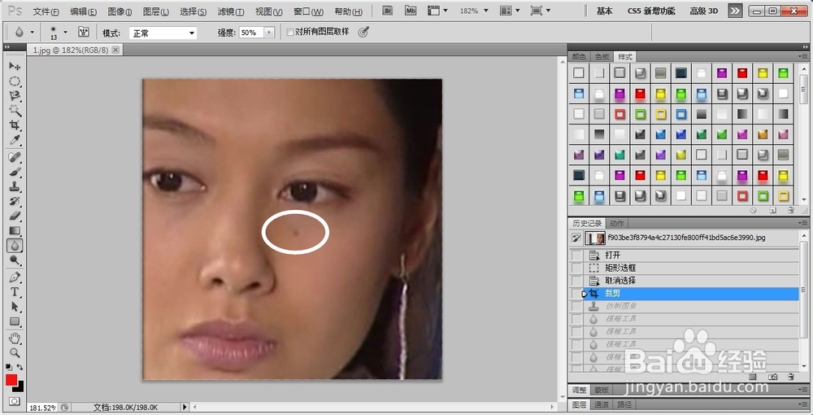The image size is (813, 415).
Task: Select the Clone Stamp tool in toolbox
Action: point(15,186)
